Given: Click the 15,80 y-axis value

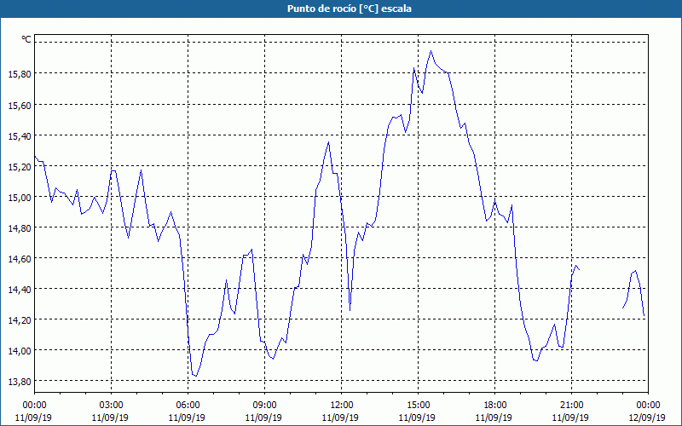Looking at the screenshot, I should pyautogui.click(x=20, y=74).
